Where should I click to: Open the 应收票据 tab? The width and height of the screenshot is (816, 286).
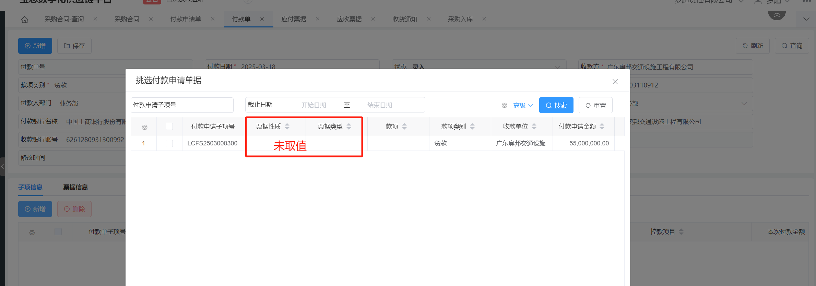[x=349, y=19]
